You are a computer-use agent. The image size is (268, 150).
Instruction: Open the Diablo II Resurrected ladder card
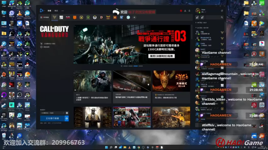[x=171, y=87]
